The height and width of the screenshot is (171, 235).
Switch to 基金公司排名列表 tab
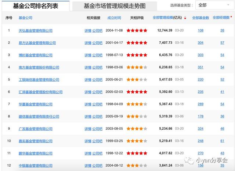click(36, 6)
